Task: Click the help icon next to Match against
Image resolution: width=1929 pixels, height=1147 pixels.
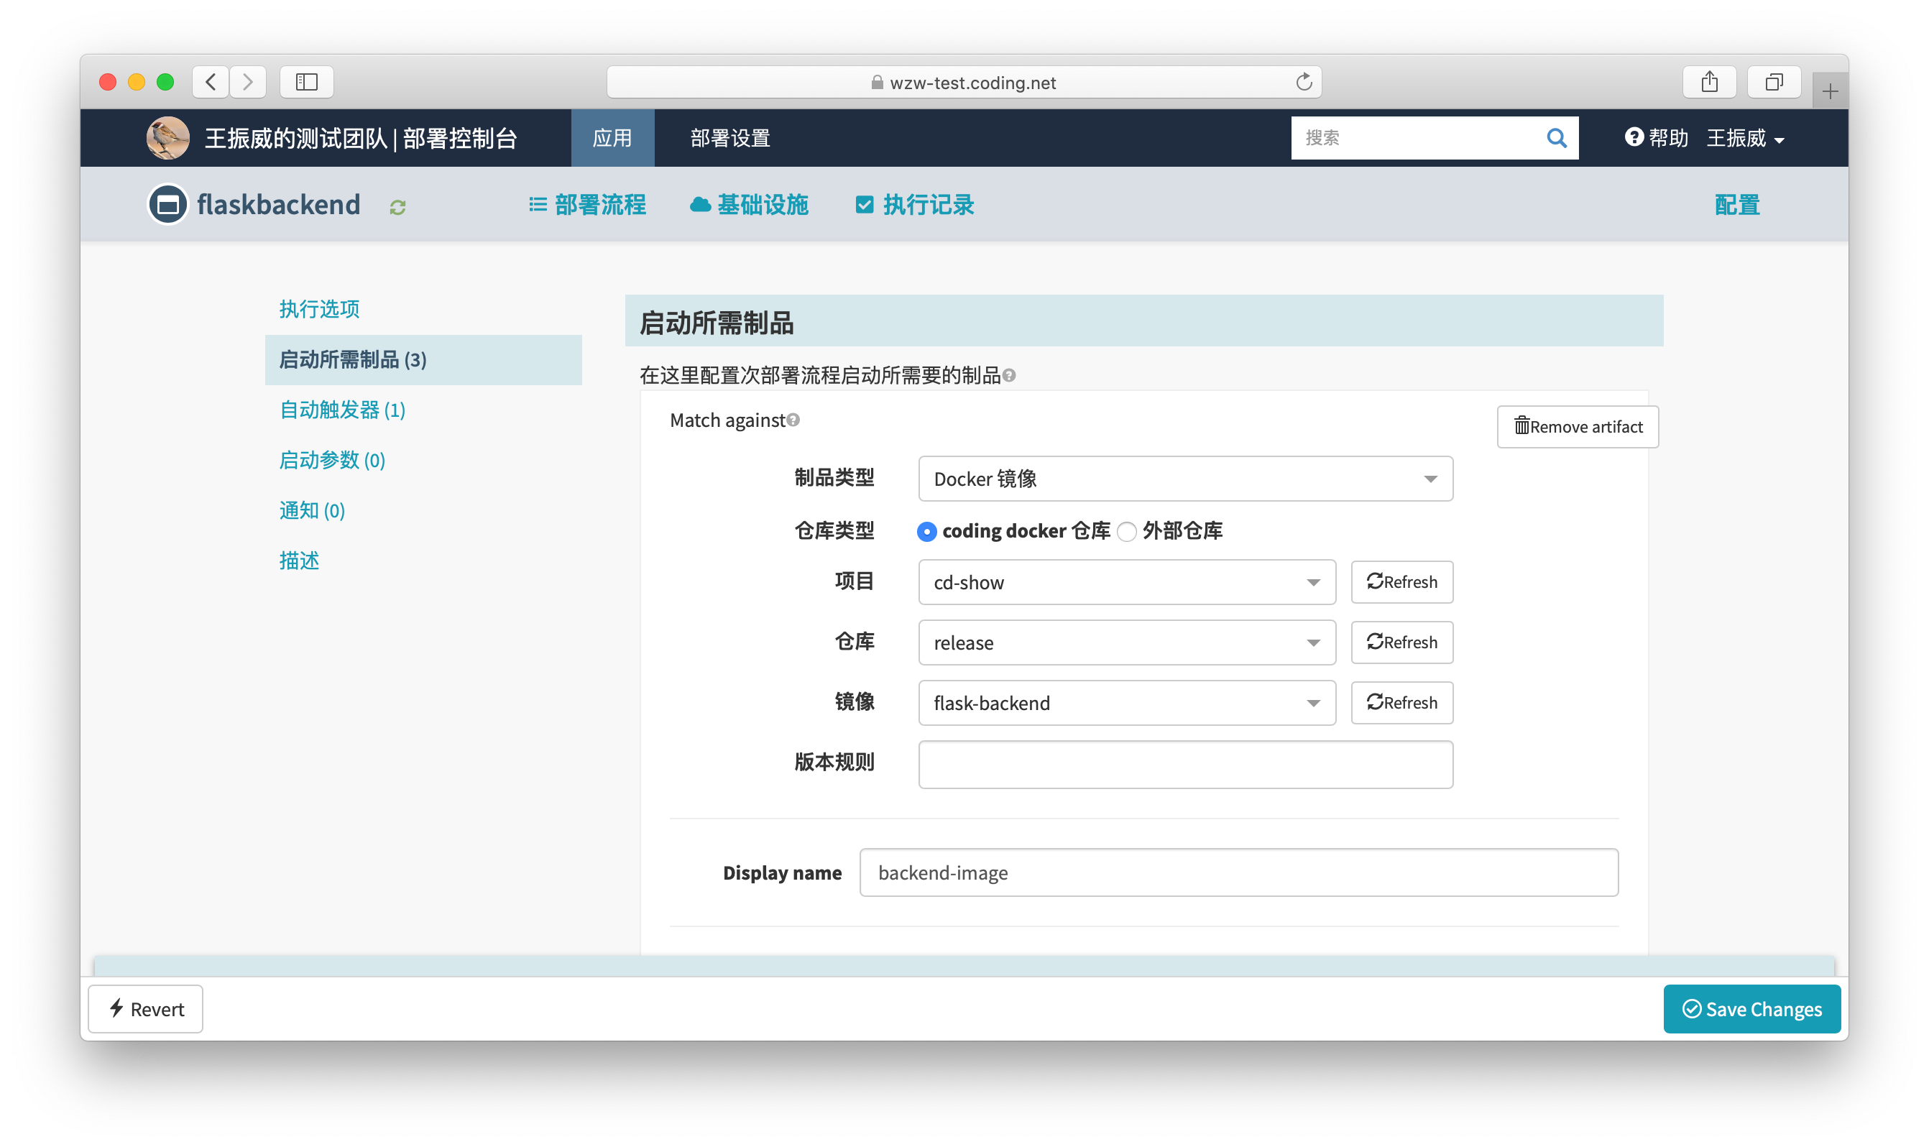Action: tap(793, 420)
